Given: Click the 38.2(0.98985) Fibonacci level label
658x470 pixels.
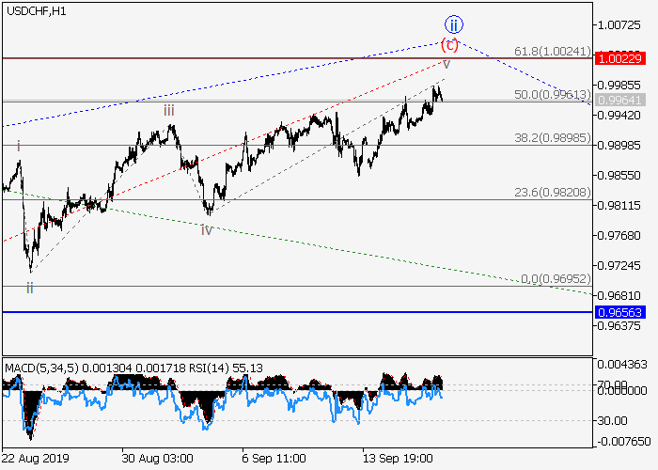Looking at the screenshot, I should pyautogui.click(x=551, y=137).
